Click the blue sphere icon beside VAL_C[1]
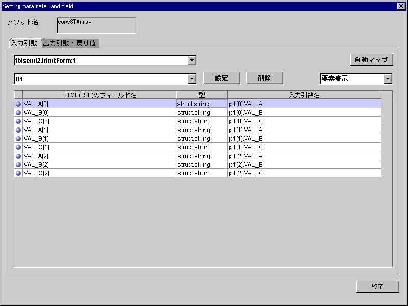 pos(18,147)
